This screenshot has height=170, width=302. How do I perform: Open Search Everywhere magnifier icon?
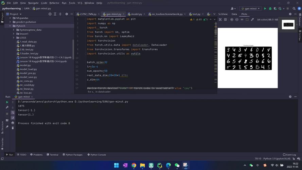(294, 8)
